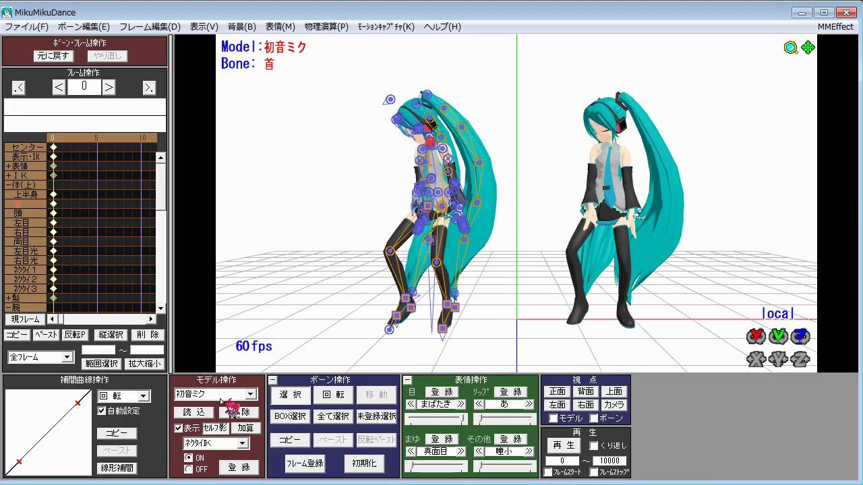
Task: Click the frame number field showing 0
Action: coord(84,87)
